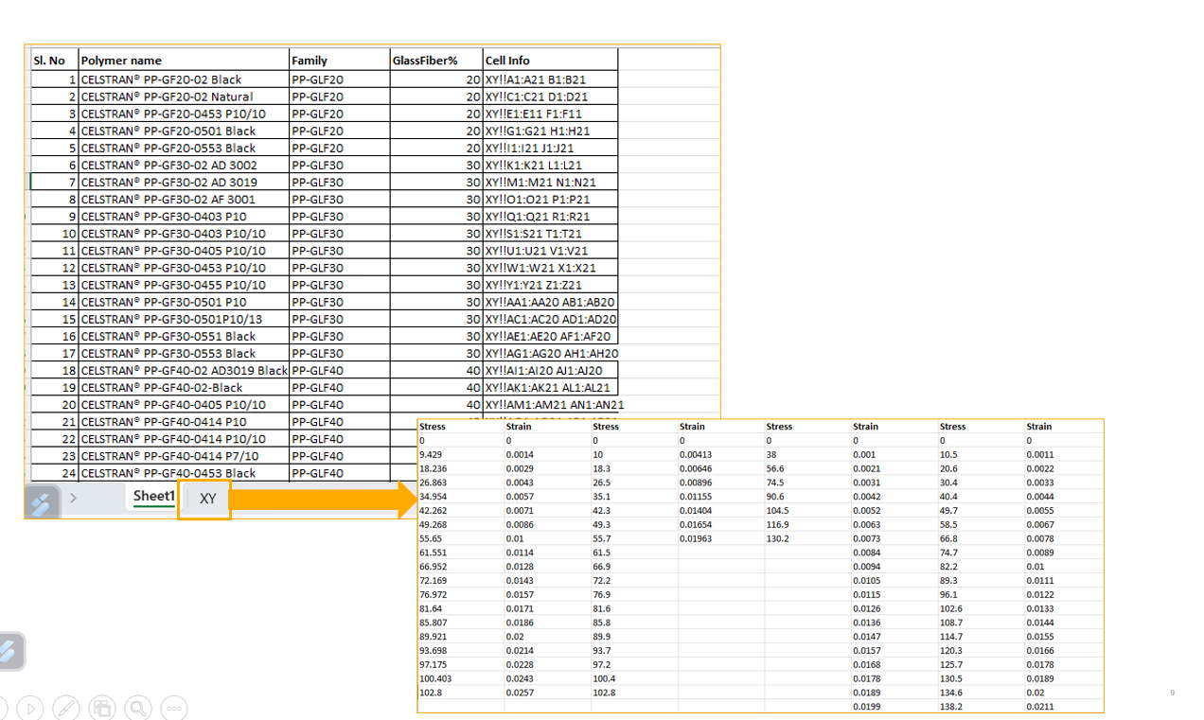Select 'CELSTRAN® PP-GF40-02 AD3019 Black' cell

(x=184, y=370)
